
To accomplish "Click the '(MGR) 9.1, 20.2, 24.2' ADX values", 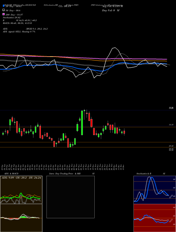I will pos(37,29).
